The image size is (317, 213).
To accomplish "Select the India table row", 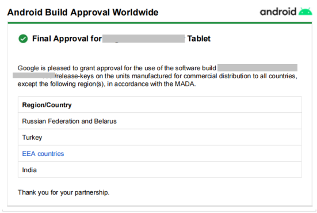I will (x=160, y=170).
